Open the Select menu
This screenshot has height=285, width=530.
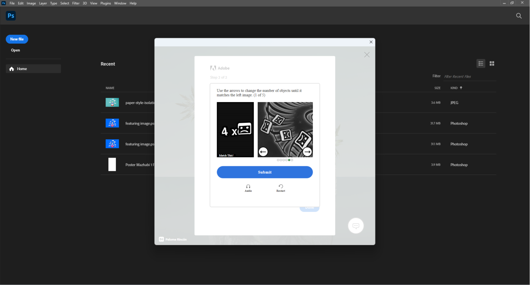click(x=65, y=3)
